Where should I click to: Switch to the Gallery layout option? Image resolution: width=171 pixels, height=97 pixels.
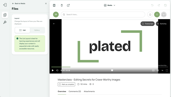(x=37, y=30)
